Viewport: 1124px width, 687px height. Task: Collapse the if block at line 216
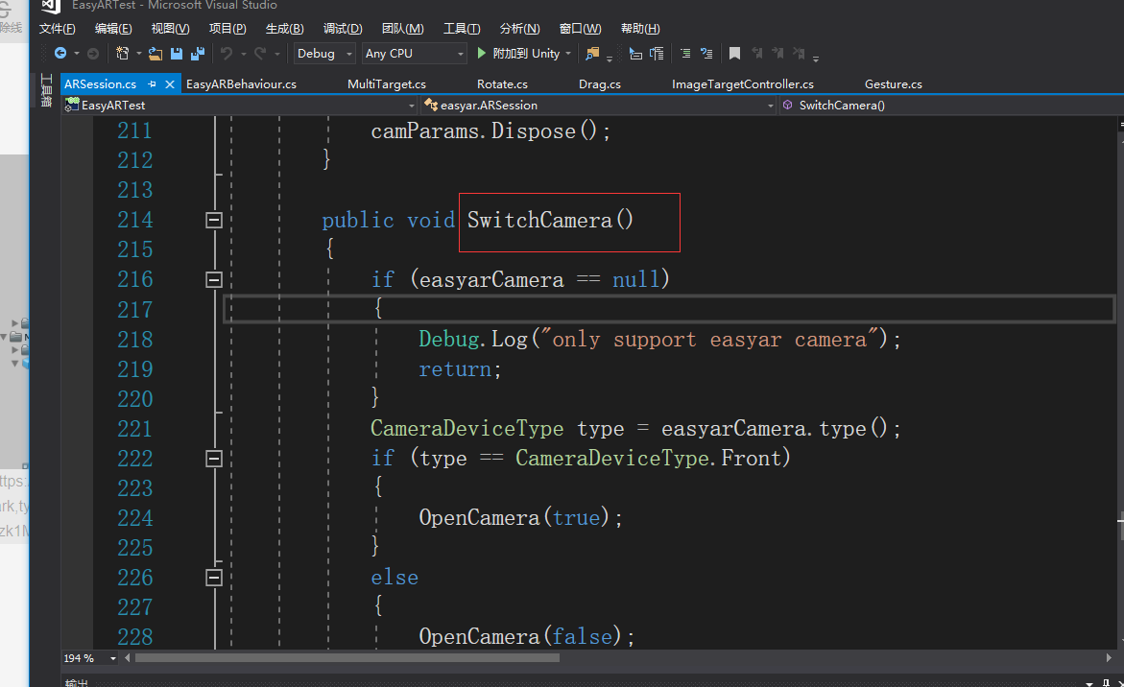tap(214, 279)
